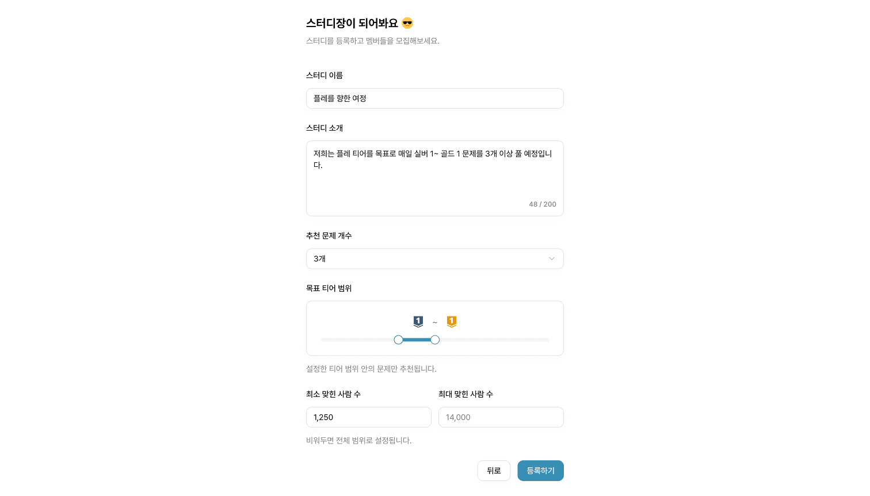Click the 48 / 200 character counter
The width and height of the screenshot is (870, 496).
(x=542, y=204)
